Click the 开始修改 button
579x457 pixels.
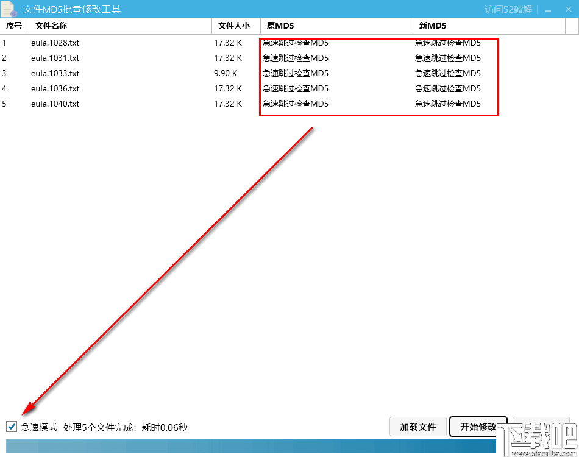[x=478, y=427]
